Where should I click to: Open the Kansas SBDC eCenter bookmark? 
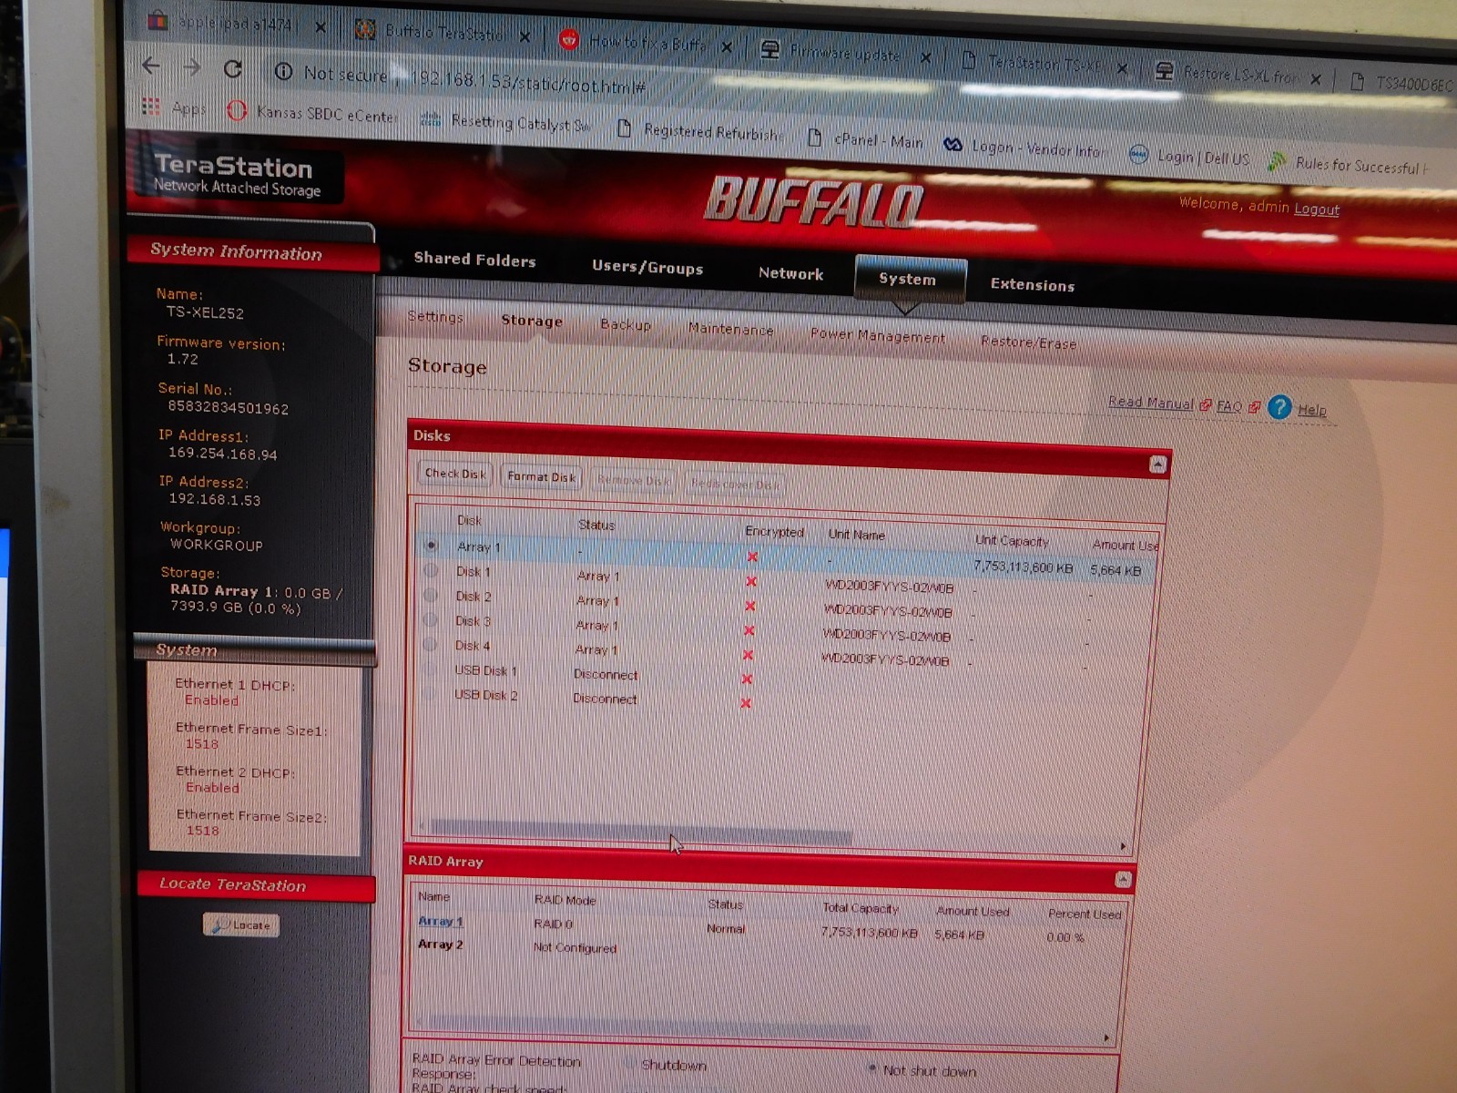pos(312,113)
